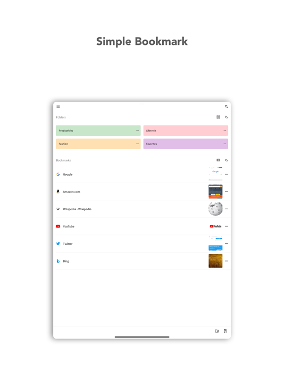
Task: Open Fashion folder more options
Action: (138, 144)
